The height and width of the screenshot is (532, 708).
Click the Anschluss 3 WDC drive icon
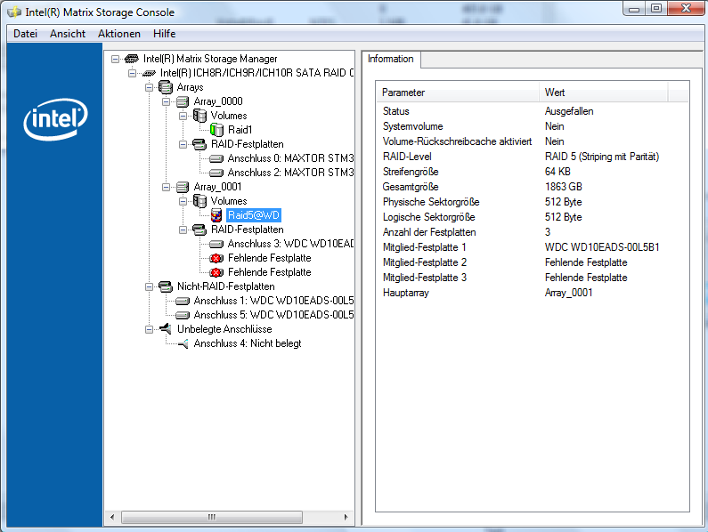click(216, 244)
